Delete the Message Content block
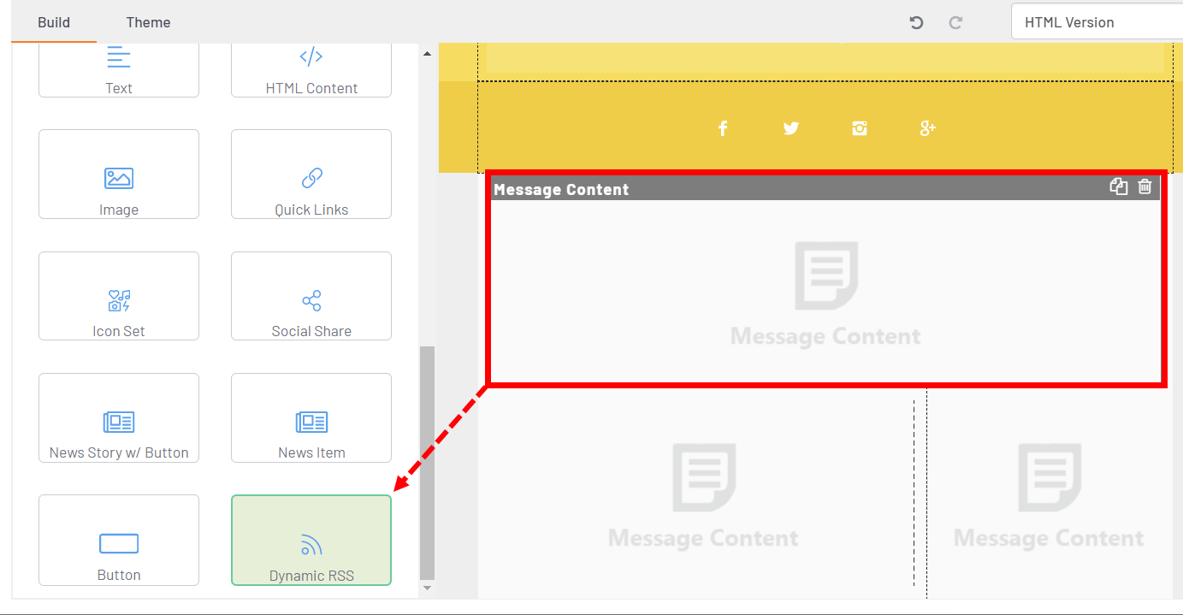1183x615 pixels. pos(1145,186)
